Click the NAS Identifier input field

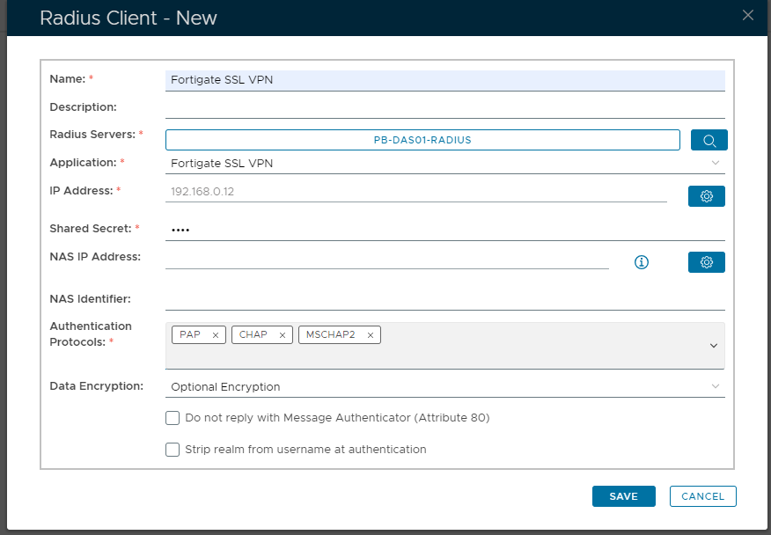click(444, 300)
